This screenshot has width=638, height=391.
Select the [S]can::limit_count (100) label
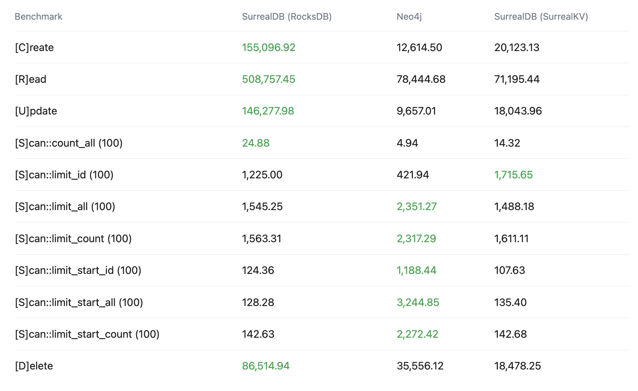tap(73, 239)
